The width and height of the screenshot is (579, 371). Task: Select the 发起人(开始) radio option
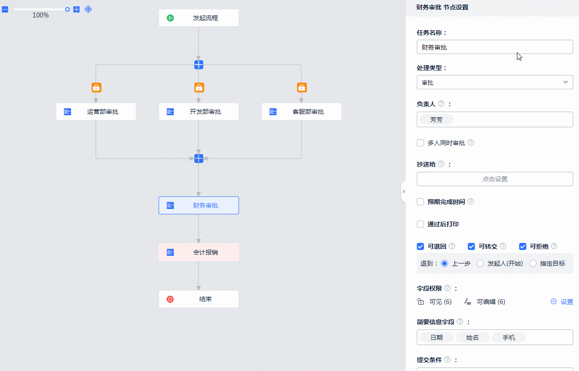480,263
